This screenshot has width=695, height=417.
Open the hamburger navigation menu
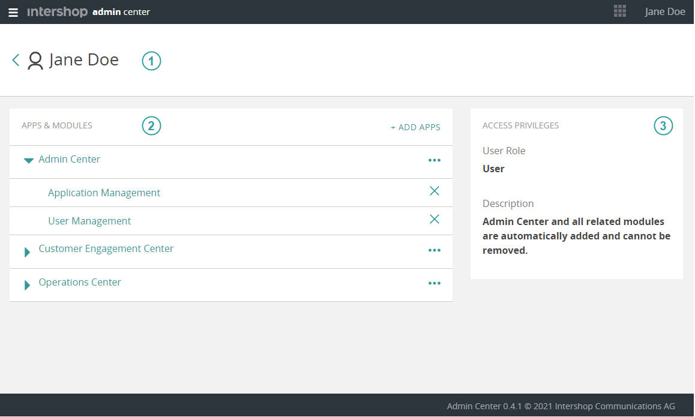[x=13, y=13]
